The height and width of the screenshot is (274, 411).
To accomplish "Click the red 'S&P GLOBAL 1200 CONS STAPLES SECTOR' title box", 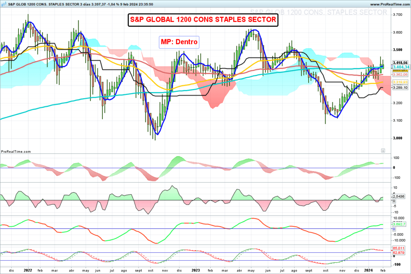I will 203,20.
